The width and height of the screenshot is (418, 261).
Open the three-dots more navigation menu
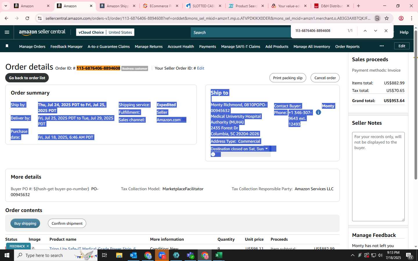pyautogui.click(x=382, y=46)
